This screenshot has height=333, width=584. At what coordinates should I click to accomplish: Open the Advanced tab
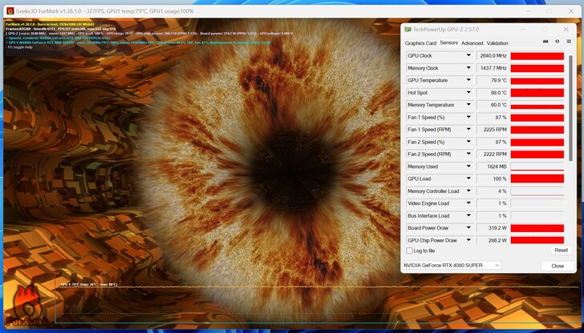472,43
